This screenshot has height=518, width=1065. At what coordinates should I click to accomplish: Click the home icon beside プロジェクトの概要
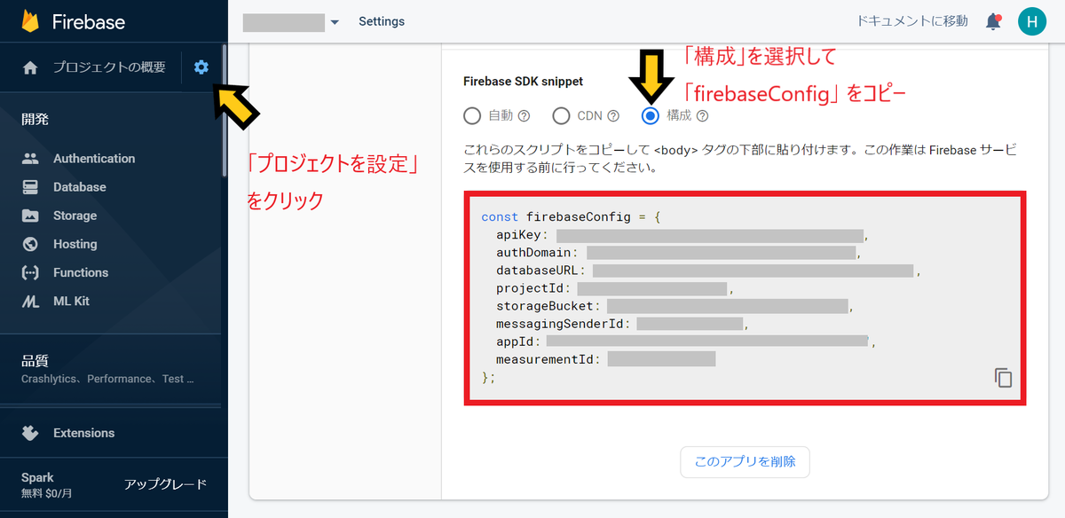point(30,67)
